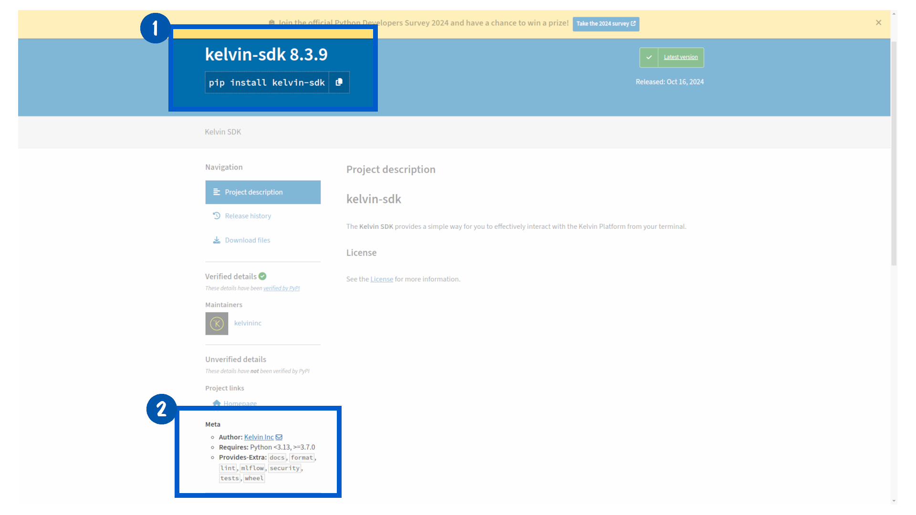
Task: Select the Project description navigation item
Action: (253, 192)
